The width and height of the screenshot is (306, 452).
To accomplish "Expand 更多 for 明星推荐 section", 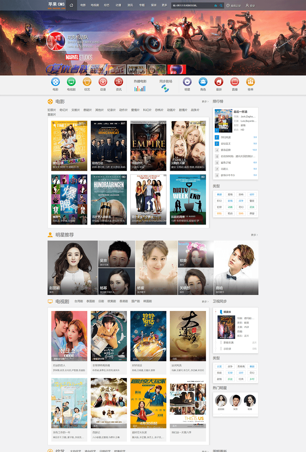I will (254, 235).
